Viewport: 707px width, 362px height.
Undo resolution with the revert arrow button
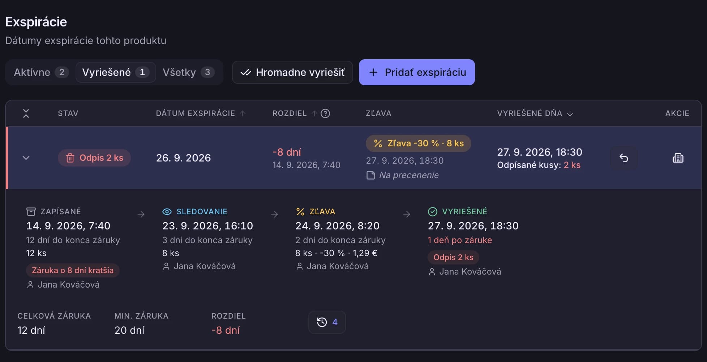(624, 158)
